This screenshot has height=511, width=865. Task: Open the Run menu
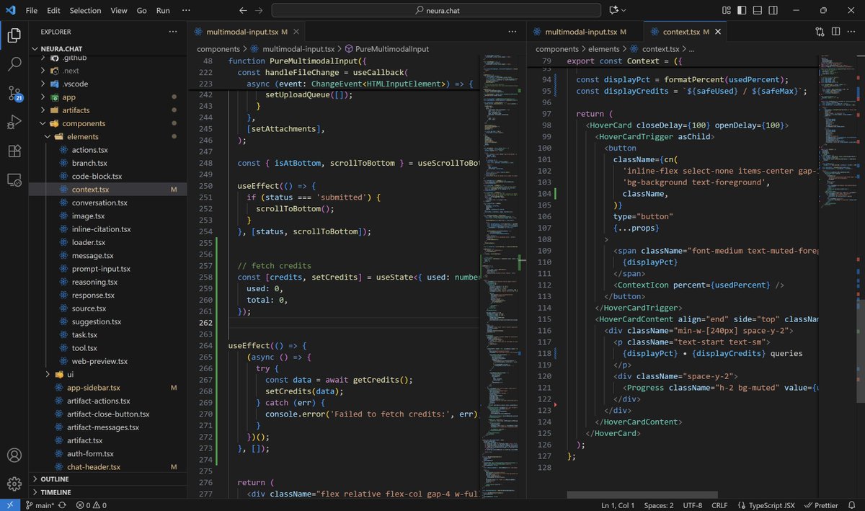click(x=164, y=11)
